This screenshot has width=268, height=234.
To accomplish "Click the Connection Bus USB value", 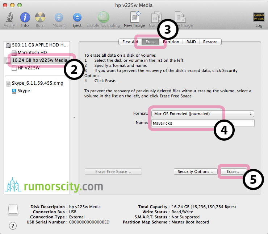I will click(x=73, y=212).
